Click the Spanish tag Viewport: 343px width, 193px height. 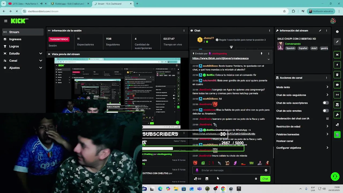pos(290,48)
